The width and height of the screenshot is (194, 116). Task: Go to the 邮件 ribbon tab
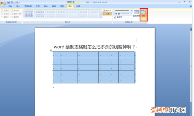pos(46,6)
